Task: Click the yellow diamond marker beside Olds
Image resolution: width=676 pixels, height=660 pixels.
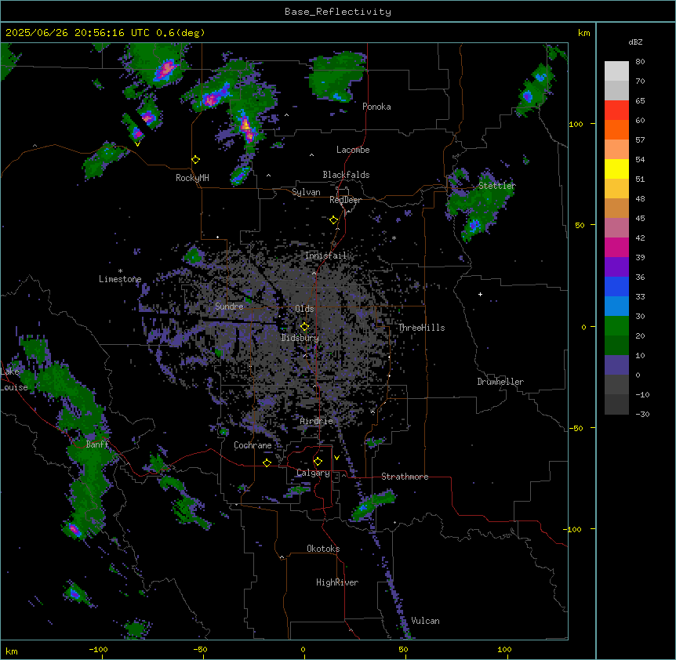Action: [x=305, y=327]
